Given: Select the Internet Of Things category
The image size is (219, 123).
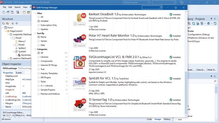Looking at the screenshot, I should tap(39, 65).
